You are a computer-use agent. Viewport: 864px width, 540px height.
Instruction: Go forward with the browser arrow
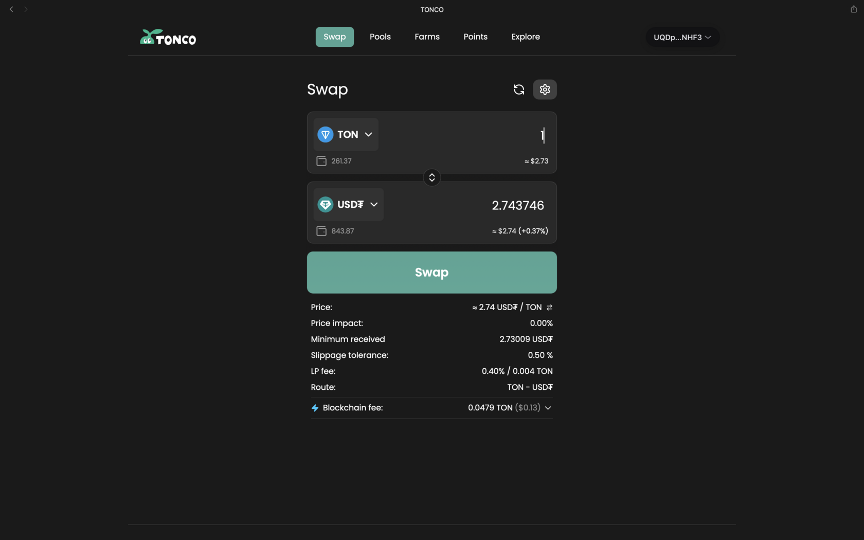tap(26, 9)
